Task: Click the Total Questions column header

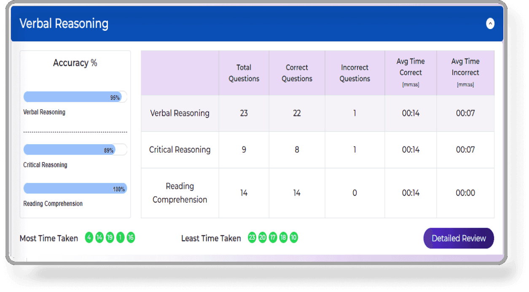Action: click(x=244, y=73)
